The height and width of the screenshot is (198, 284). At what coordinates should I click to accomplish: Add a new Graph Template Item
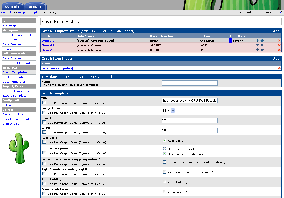tap(276, 31)
